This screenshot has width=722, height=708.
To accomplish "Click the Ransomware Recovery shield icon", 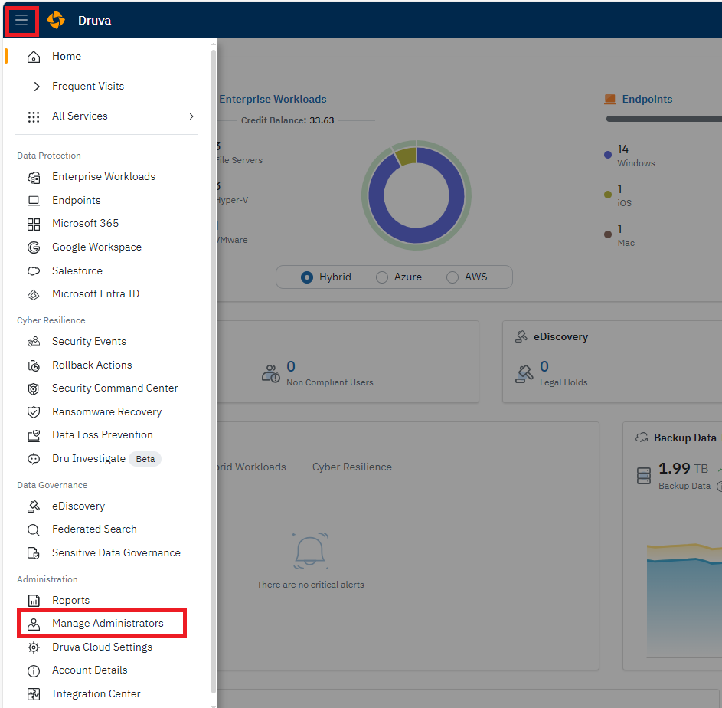I will (x=34, y=412).
